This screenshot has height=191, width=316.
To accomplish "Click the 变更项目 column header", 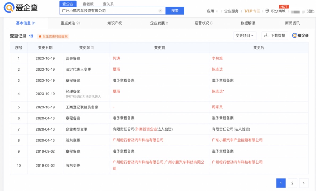I will coord(86,48).
